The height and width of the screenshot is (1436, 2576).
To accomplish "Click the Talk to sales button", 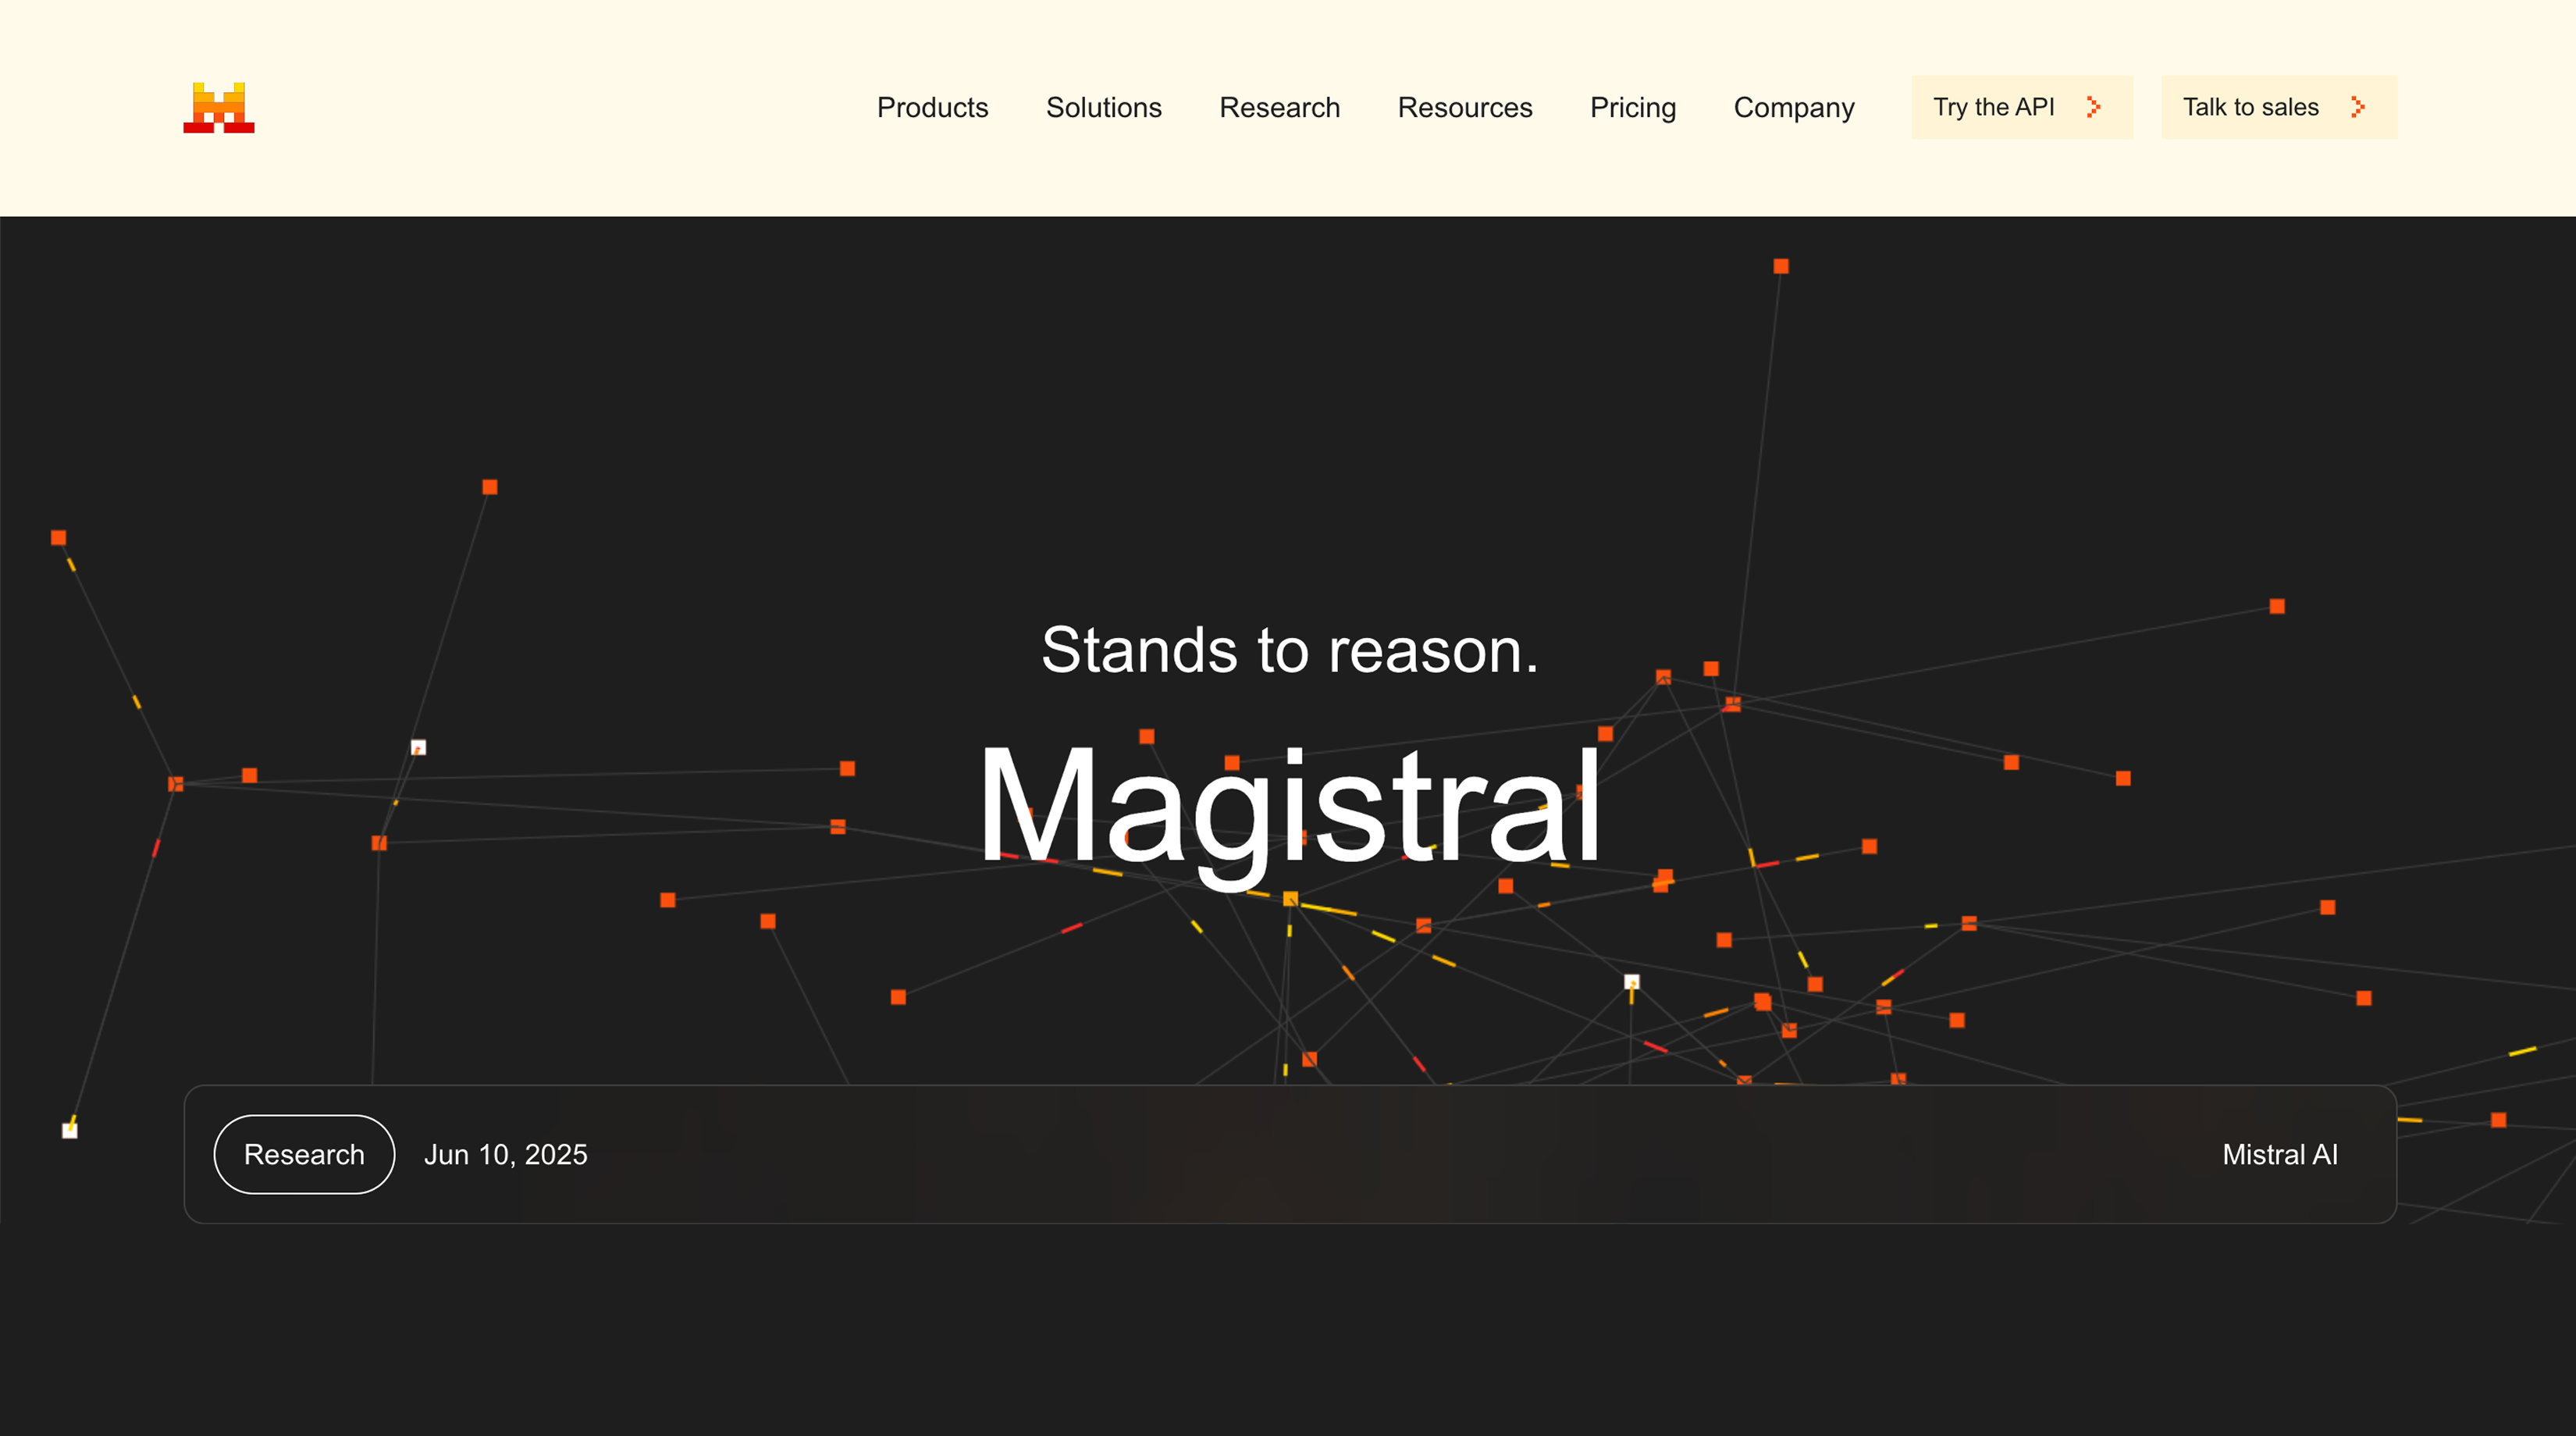I will tap(2278, 107).
